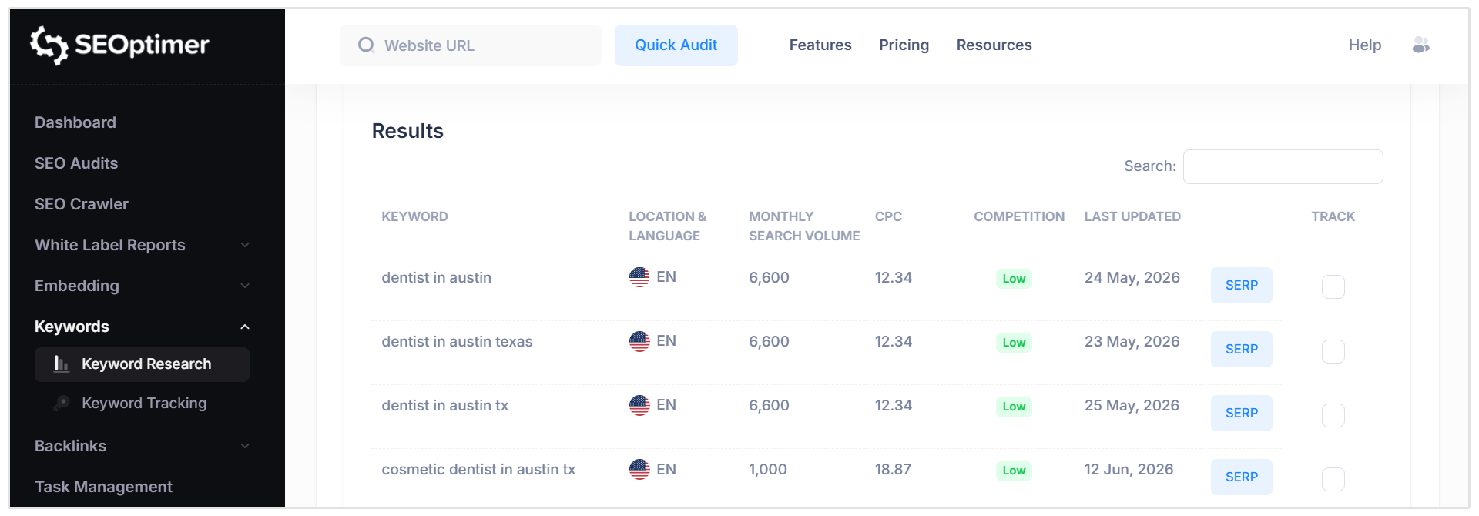The height and width of the screenshot is (516, 1479).
Task: Sort by the Keyword column header
Action: pyautogui.click(x=414, y=216)
